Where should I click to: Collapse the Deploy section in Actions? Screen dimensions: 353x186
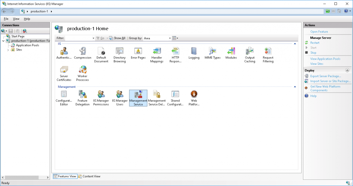pos(347,70)
